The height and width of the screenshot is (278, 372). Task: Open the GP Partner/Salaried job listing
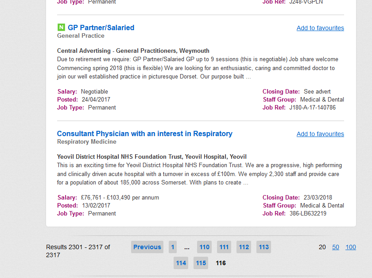(x=101, y=27)
